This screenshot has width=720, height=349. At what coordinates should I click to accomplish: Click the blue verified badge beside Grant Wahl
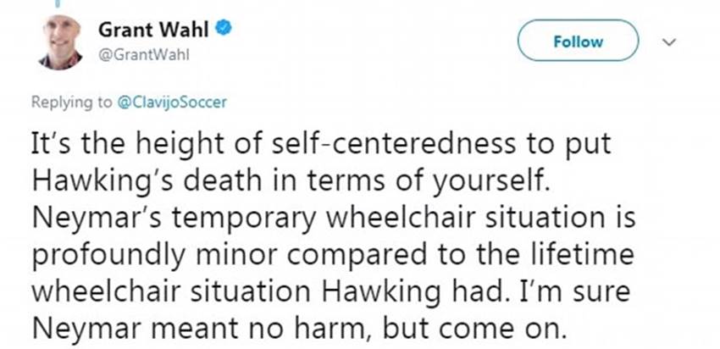[223, 29]
